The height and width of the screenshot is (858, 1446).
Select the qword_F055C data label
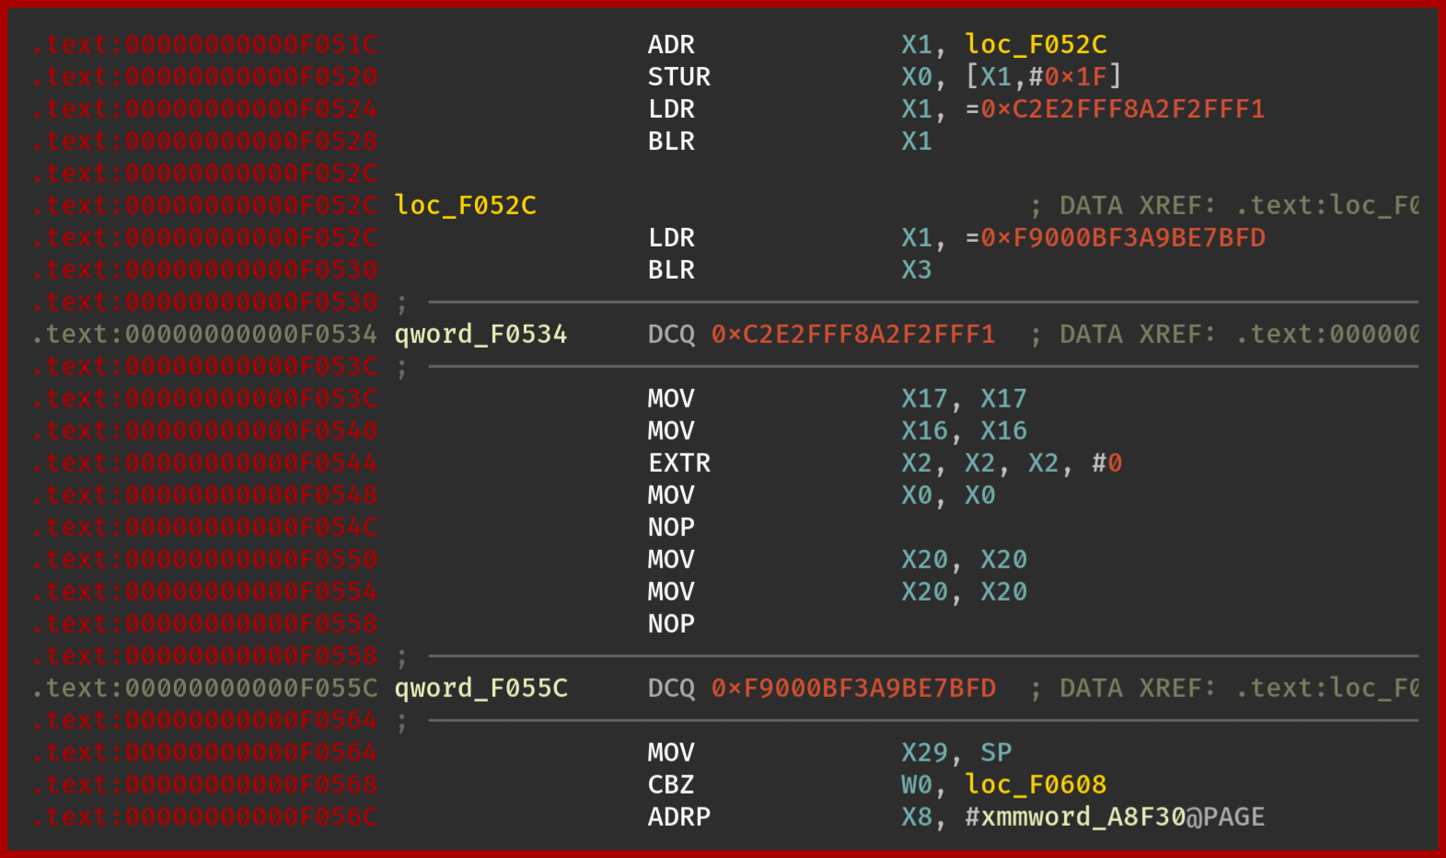pyautogui.click(x=480, y=688)
